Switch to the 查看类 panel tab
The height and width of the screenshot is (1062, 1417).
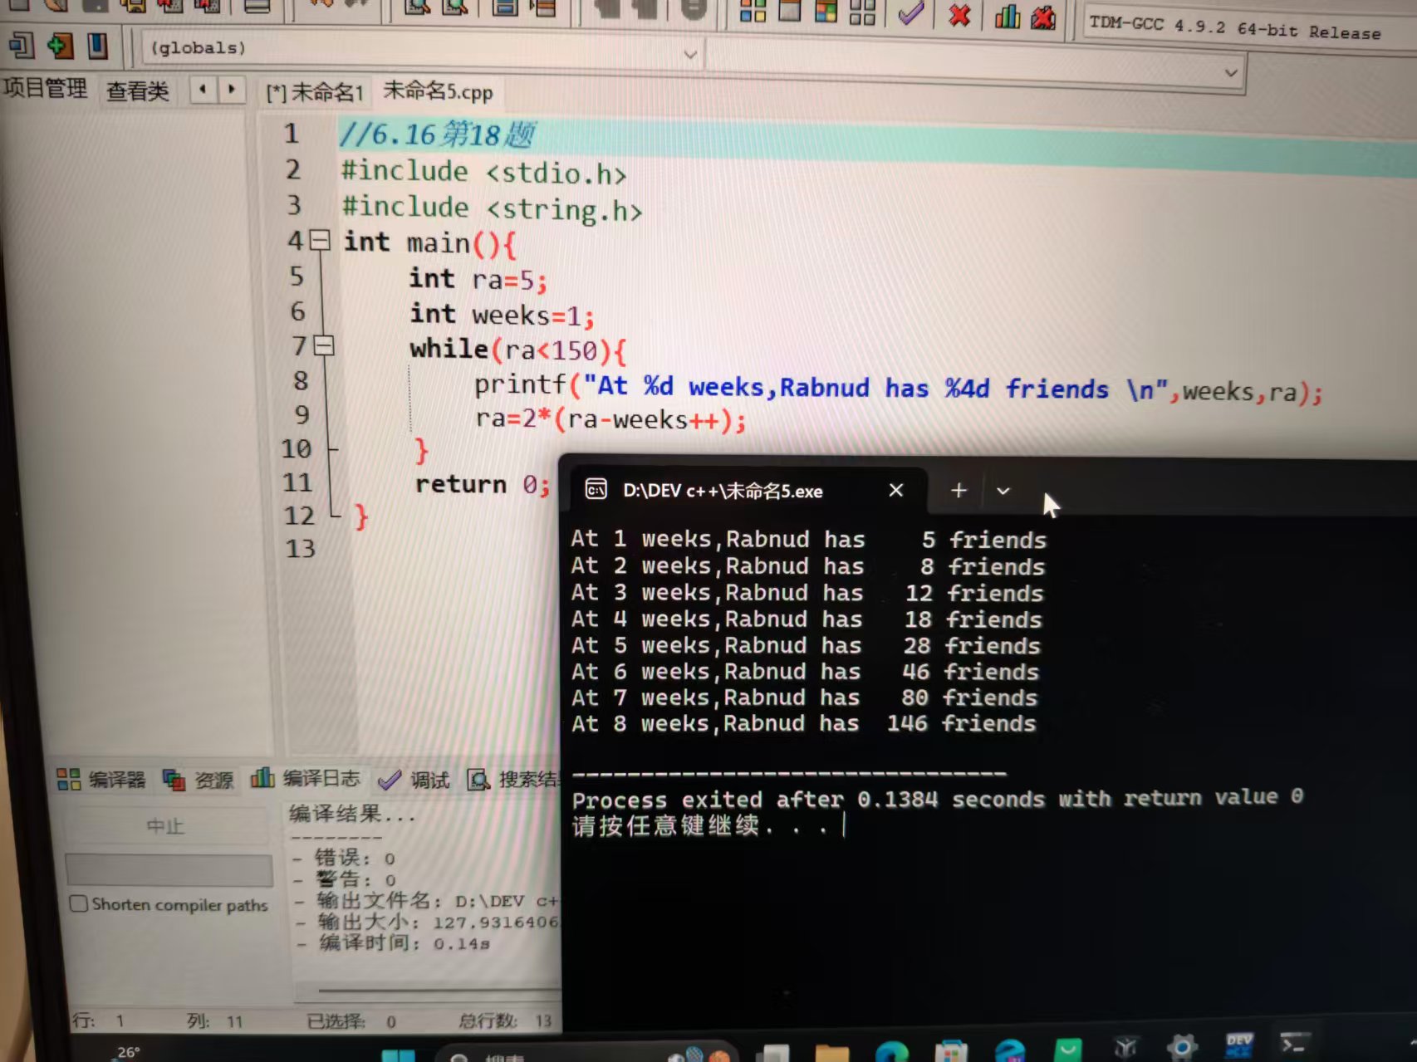coord(137,91)
